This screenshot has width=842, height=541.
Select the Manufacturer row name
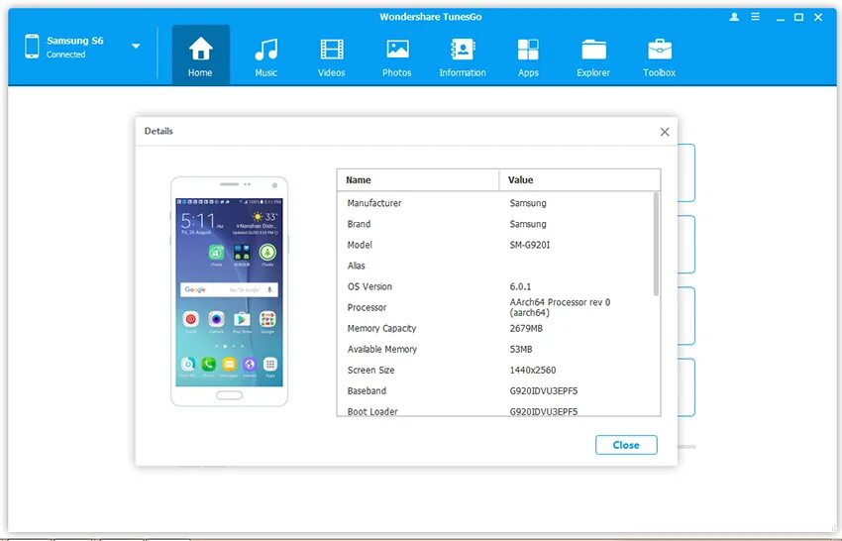[x=374, y=203]
